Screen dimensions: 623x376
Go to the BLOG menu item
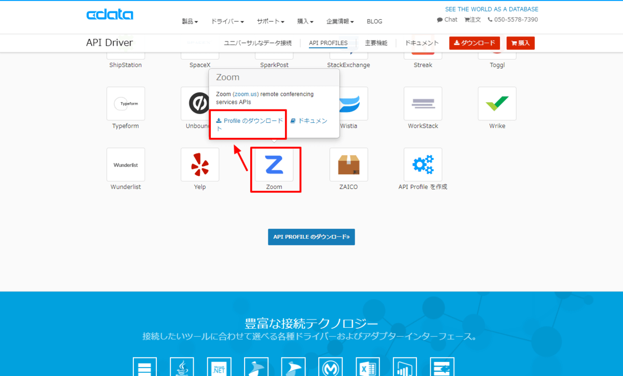(374, 22)
